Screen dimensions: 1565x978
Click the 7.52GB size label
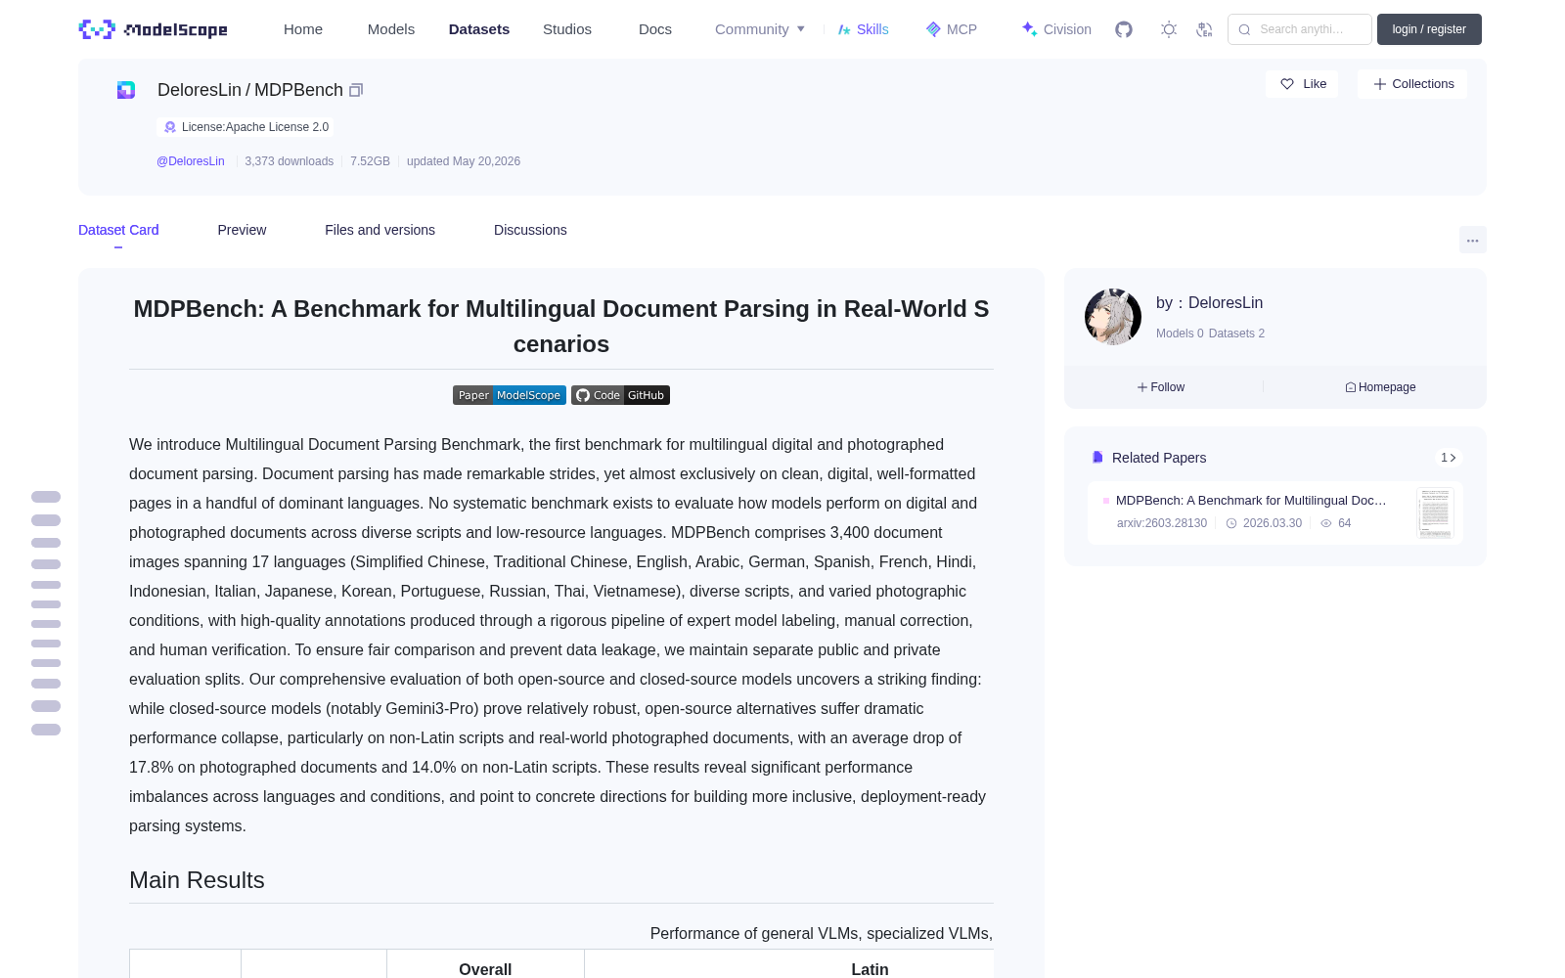pyautogui.click(x=370, y=161)
